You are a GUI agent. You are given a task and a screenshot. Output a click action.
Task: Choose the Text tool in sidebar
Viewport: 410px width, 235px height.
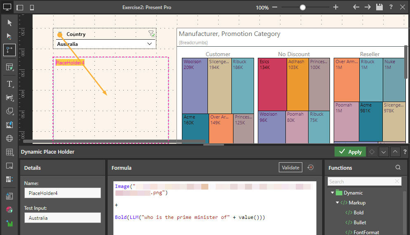[x=9, y=84]
